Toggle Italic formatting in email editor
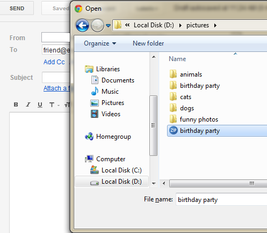 pos(28,104)
